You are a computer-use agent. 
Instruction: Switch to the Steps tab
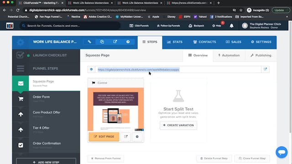tap(150, 42)
